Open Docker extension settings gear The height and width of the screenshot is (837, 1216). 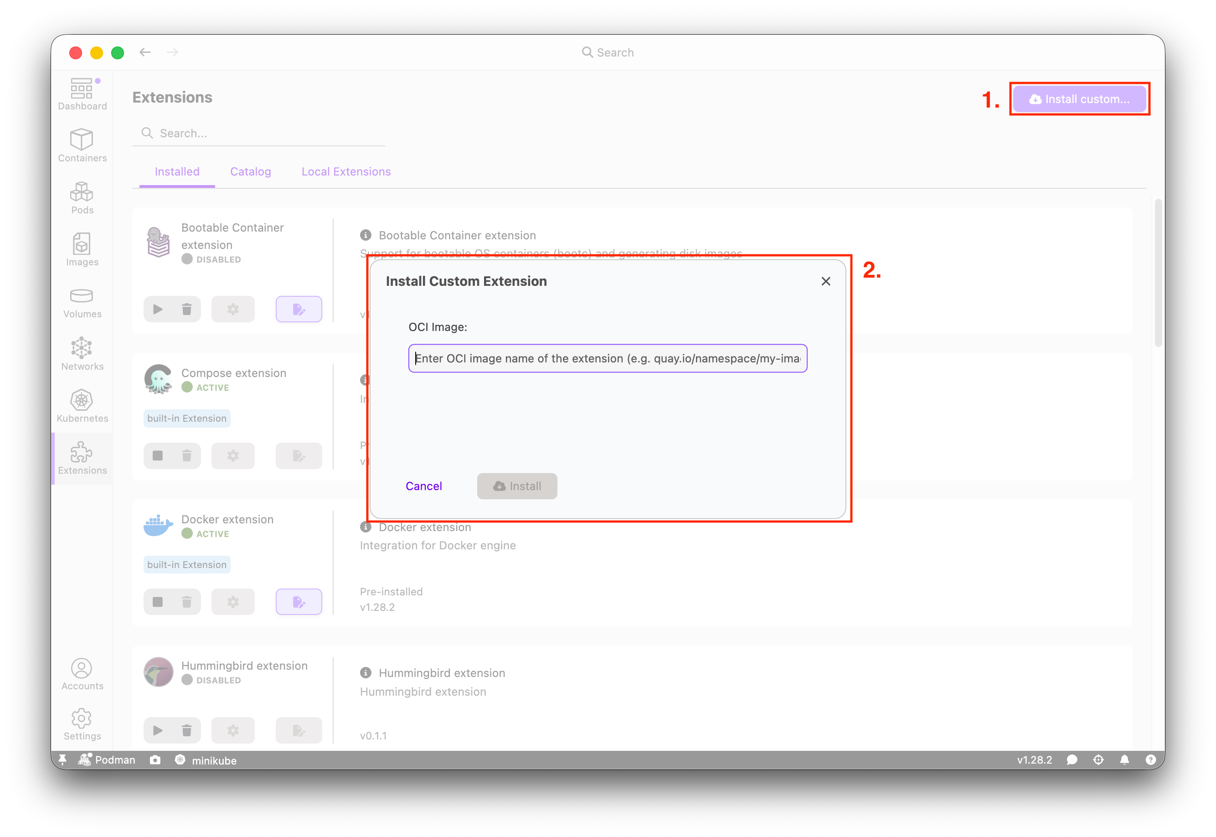233,601
